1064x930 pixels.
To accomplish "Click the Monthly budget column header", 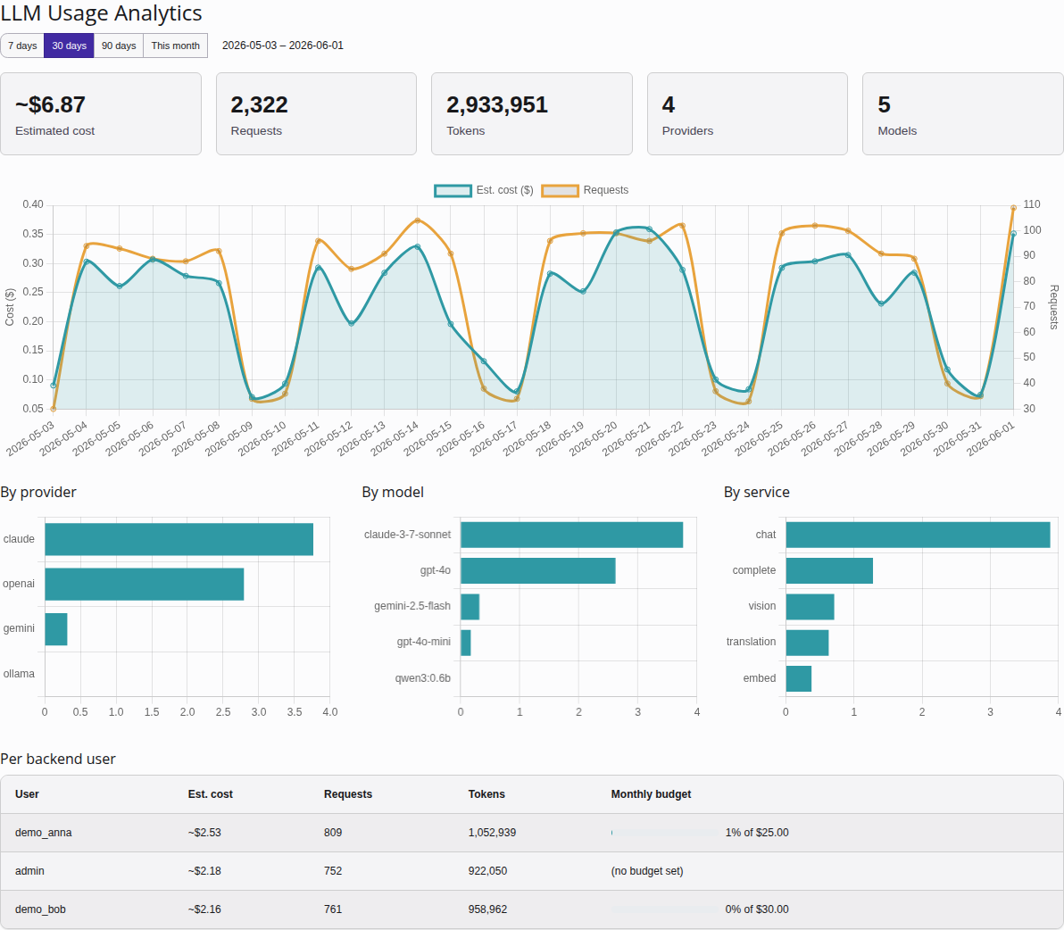I will click(651, 794).
